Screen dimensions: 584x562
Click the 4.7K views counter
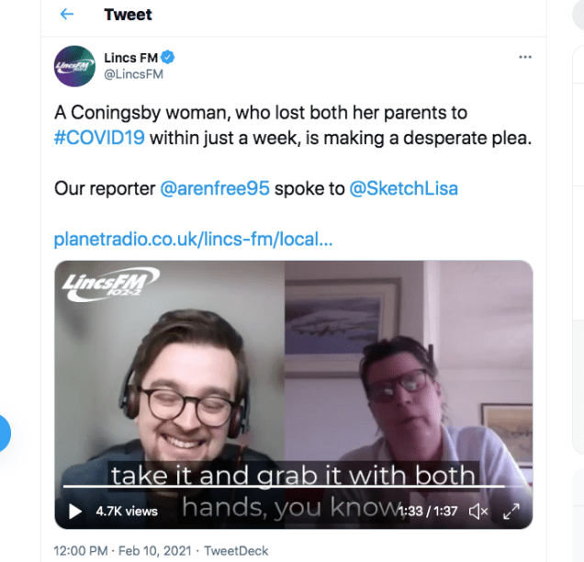coord(127,511)
